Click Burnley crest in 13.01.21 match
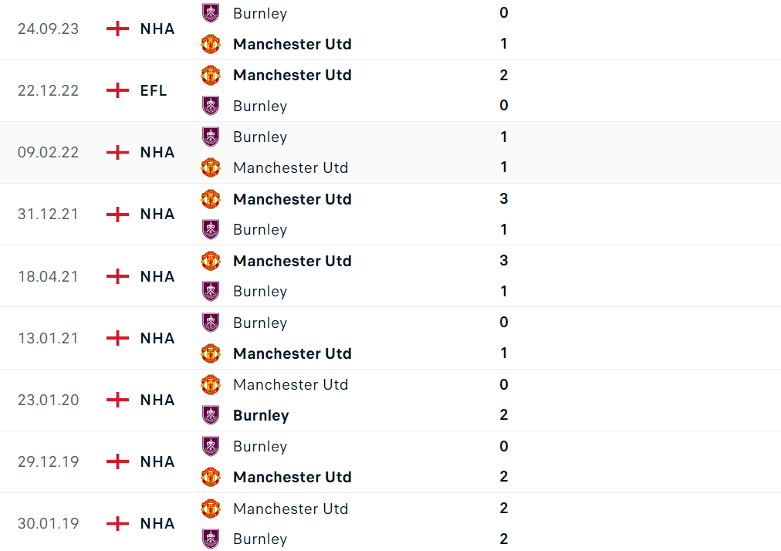Image resolution: width=781 pixels, height=551 pixels. [211, 323]
